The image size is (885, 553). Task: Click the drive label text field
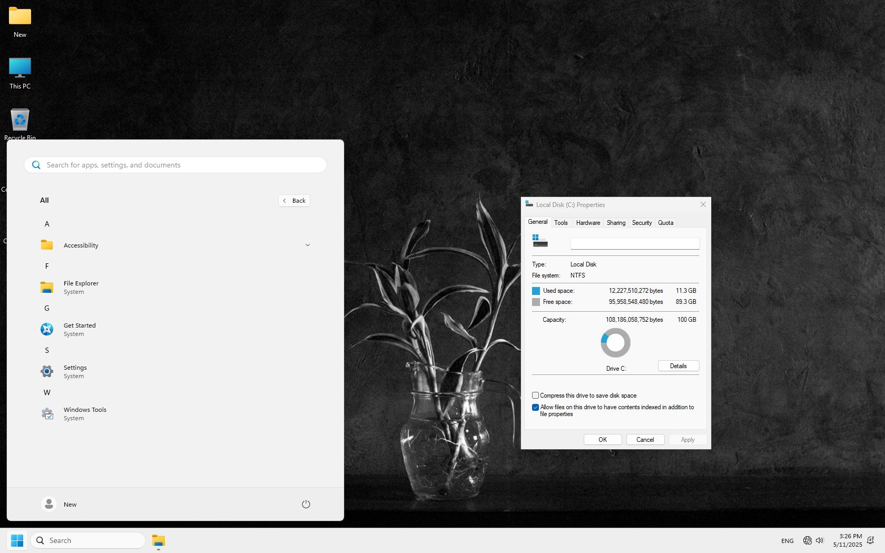pyautogui.click(x=635, y=243)
